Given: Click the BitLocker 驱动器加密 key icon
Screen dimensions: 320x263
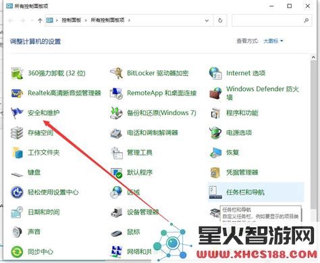Looking at the screenshot, I should [116, 73].
